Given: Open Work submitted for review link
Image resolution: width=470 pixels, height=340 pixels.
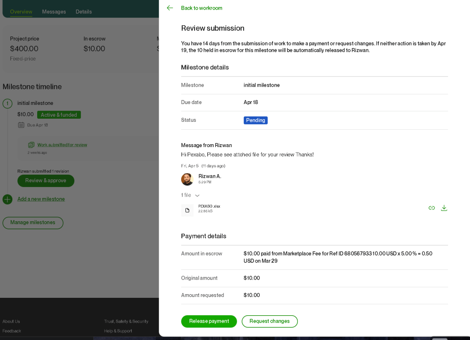Looking at the screenshot, I should pyautogui.click(x=62, y=145).
